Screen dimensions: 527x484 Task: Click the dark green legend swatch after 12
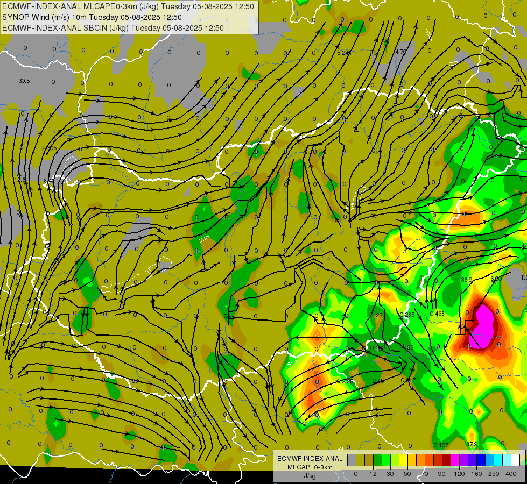click(x=378, y=460)
